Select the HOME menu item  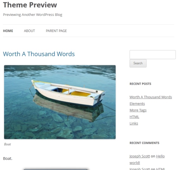(x=8, y=31)
